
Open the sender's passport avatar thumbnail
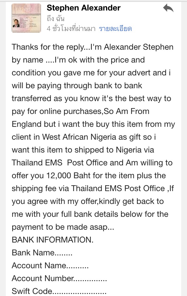[26, 18]
